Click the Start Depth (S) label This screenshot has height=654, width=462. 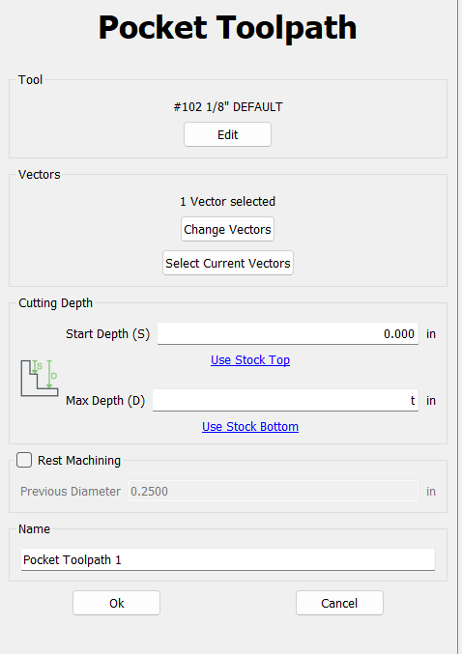pyautogui.click(x=107, y=333)
